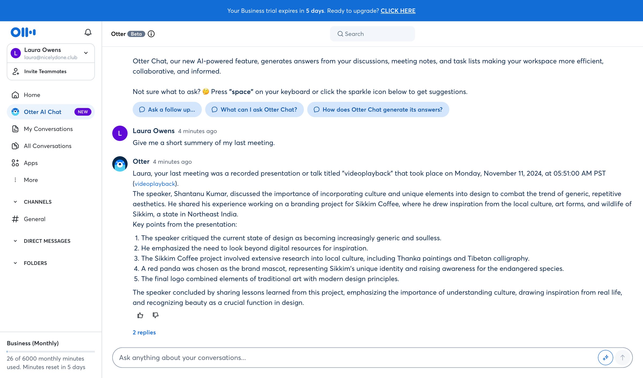
Task: Click the hash icon for General channel
Action: (15, 219)
